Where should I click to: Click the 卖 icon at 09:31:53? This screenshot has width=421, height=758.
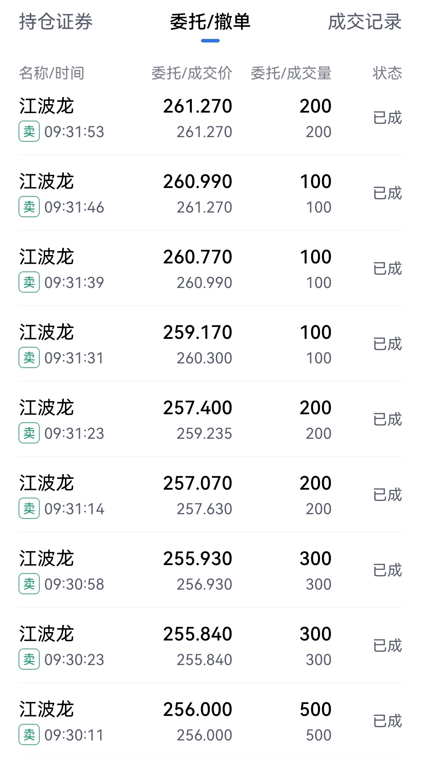click(x=29, y=132)
